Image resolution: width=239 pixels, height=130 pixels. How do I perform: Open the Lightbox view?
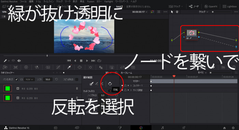[229, 6]
